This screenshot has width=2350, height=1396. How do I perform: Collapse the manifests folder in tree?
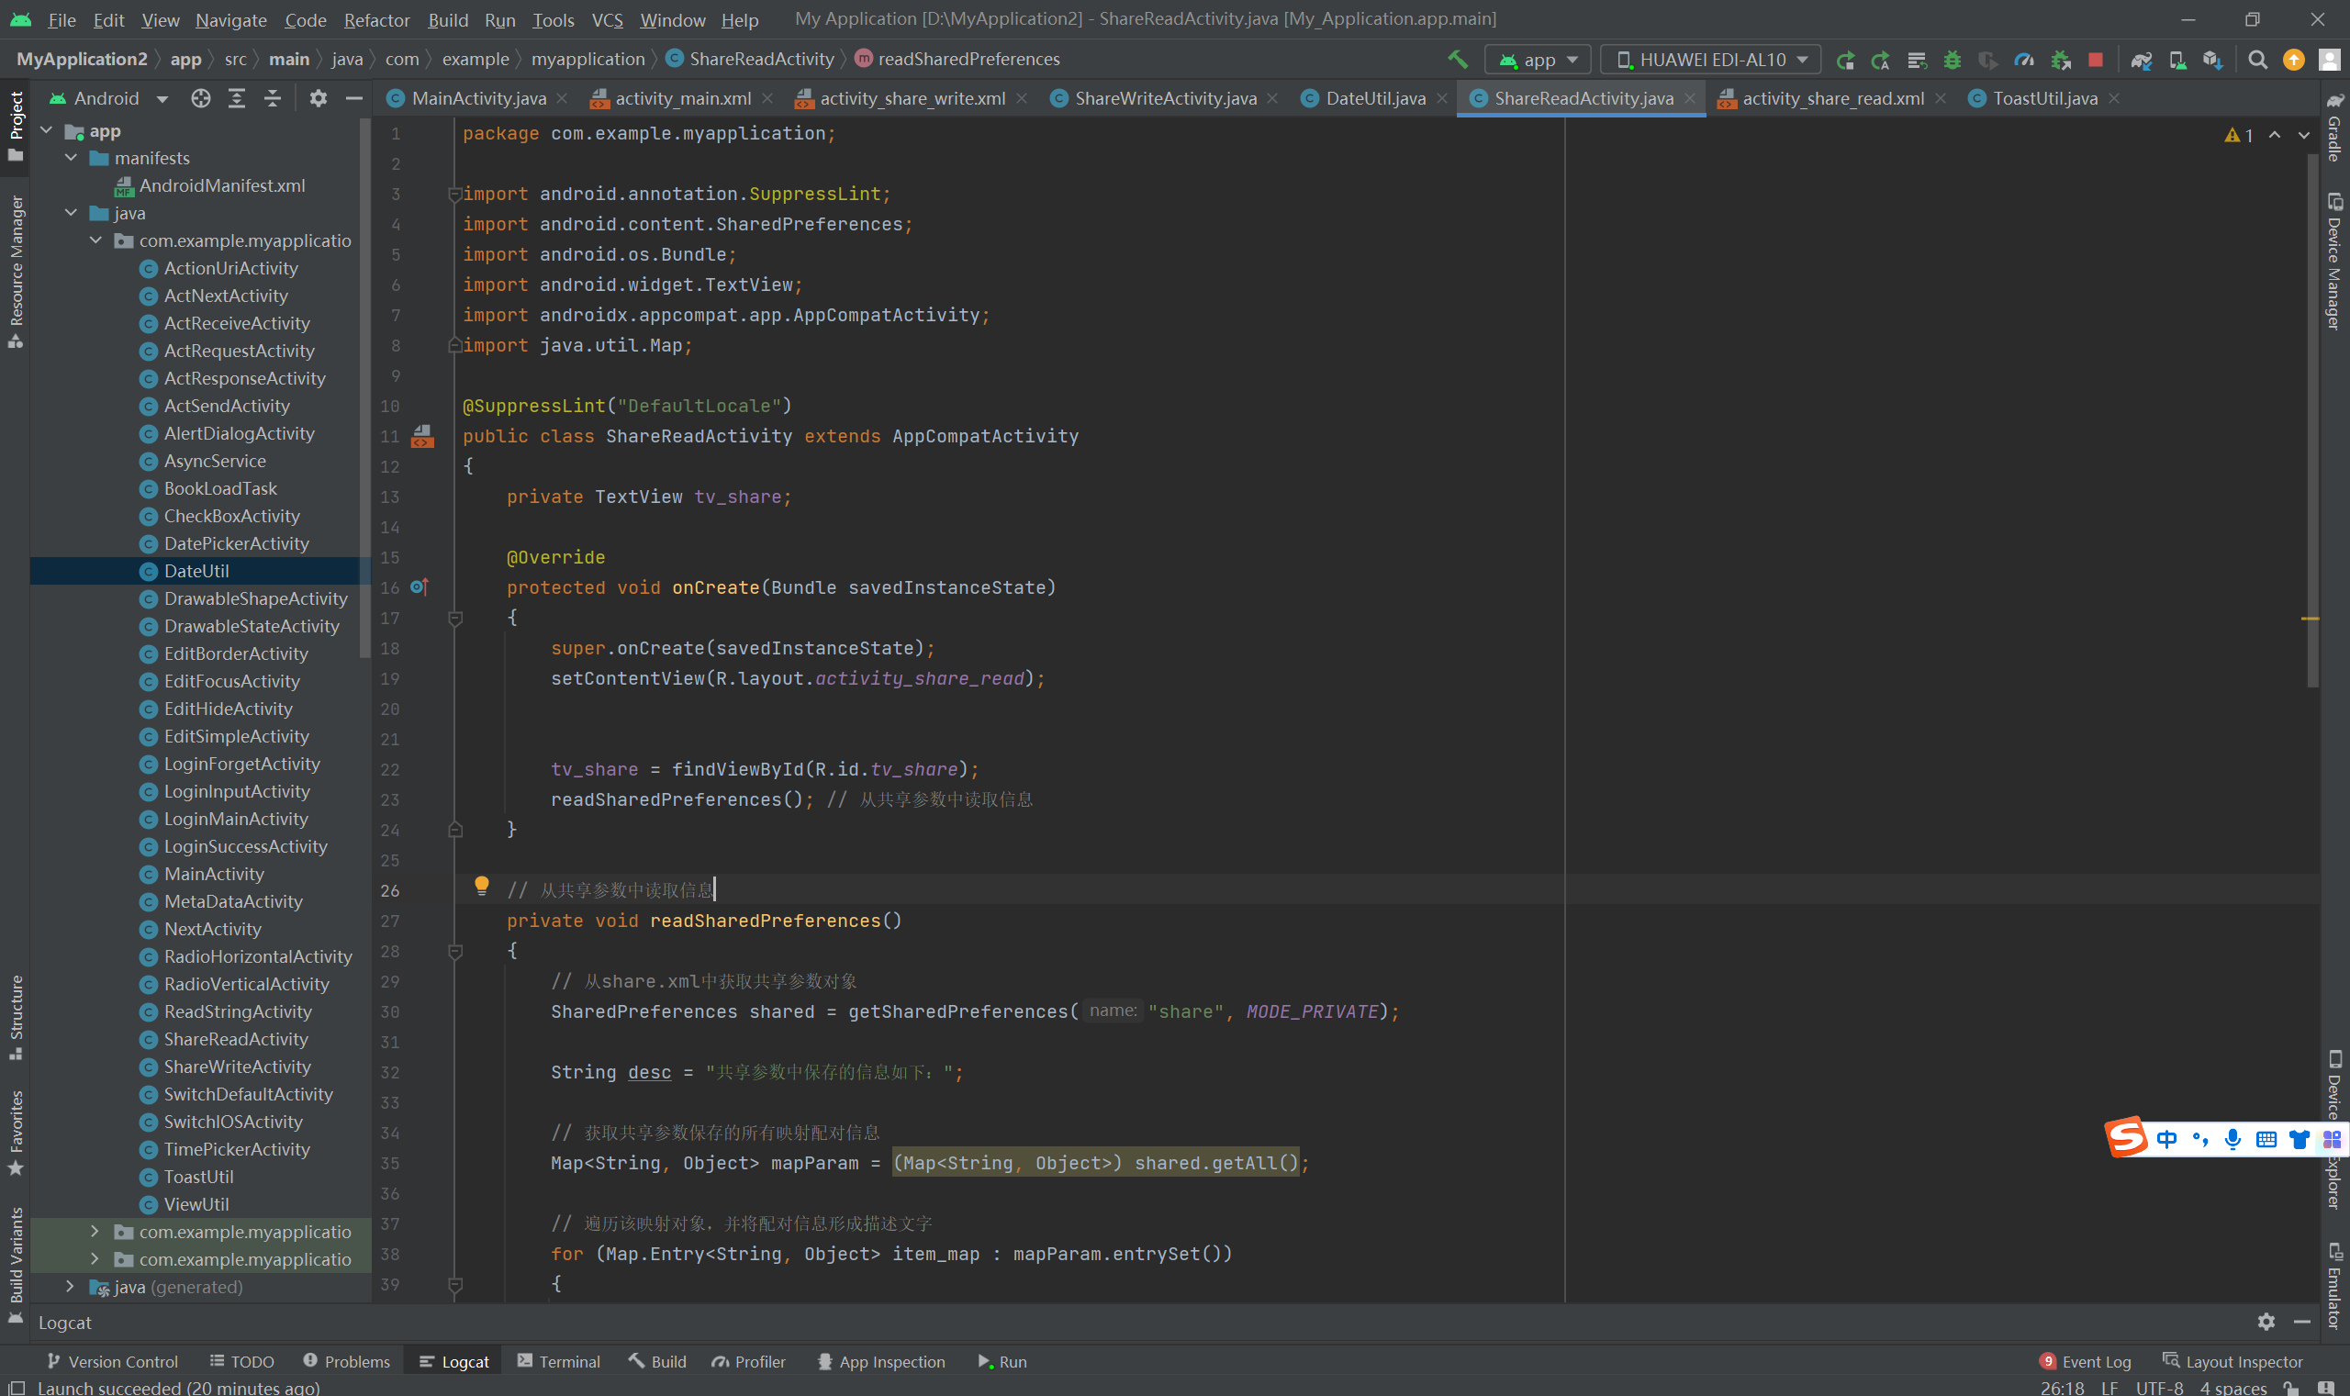click(72, 158)
